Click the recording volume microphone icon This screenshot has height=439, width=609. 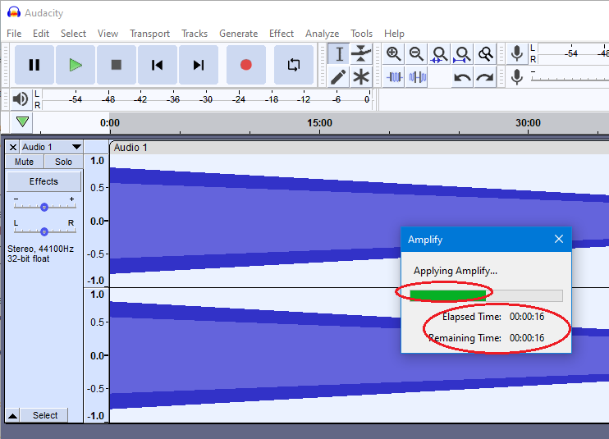[x=517, y=77]
